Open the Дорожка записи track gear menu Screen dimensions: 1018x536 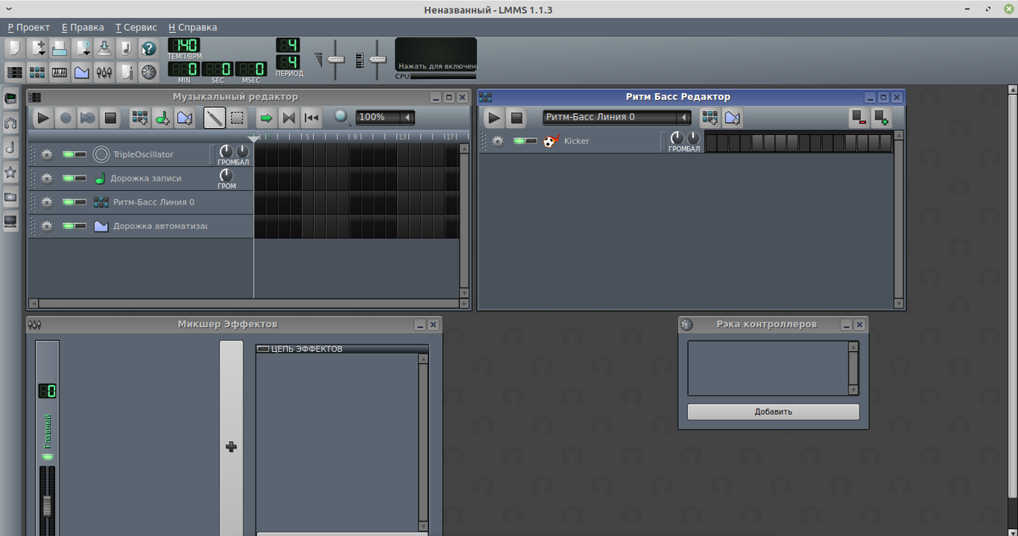pos(47,178)
